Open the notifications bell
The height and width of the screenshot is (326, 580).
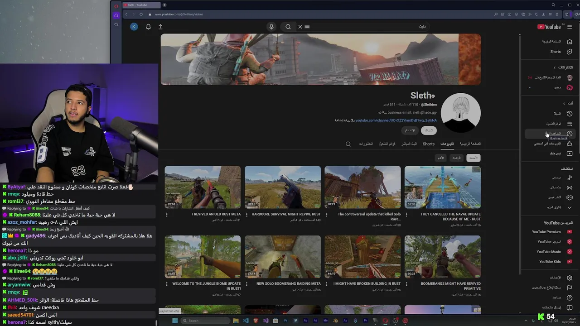(148, 27)
